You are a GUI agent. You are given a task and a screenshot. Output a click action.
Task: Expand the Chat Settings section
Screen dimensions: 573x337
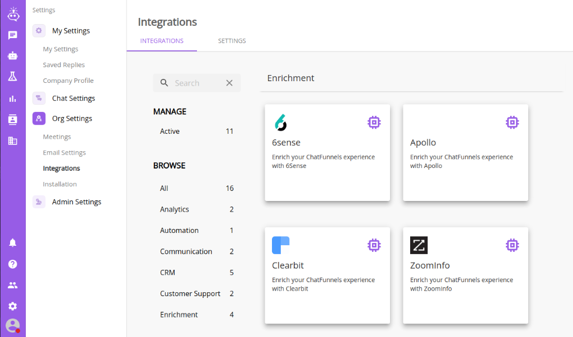pos(73,99)
